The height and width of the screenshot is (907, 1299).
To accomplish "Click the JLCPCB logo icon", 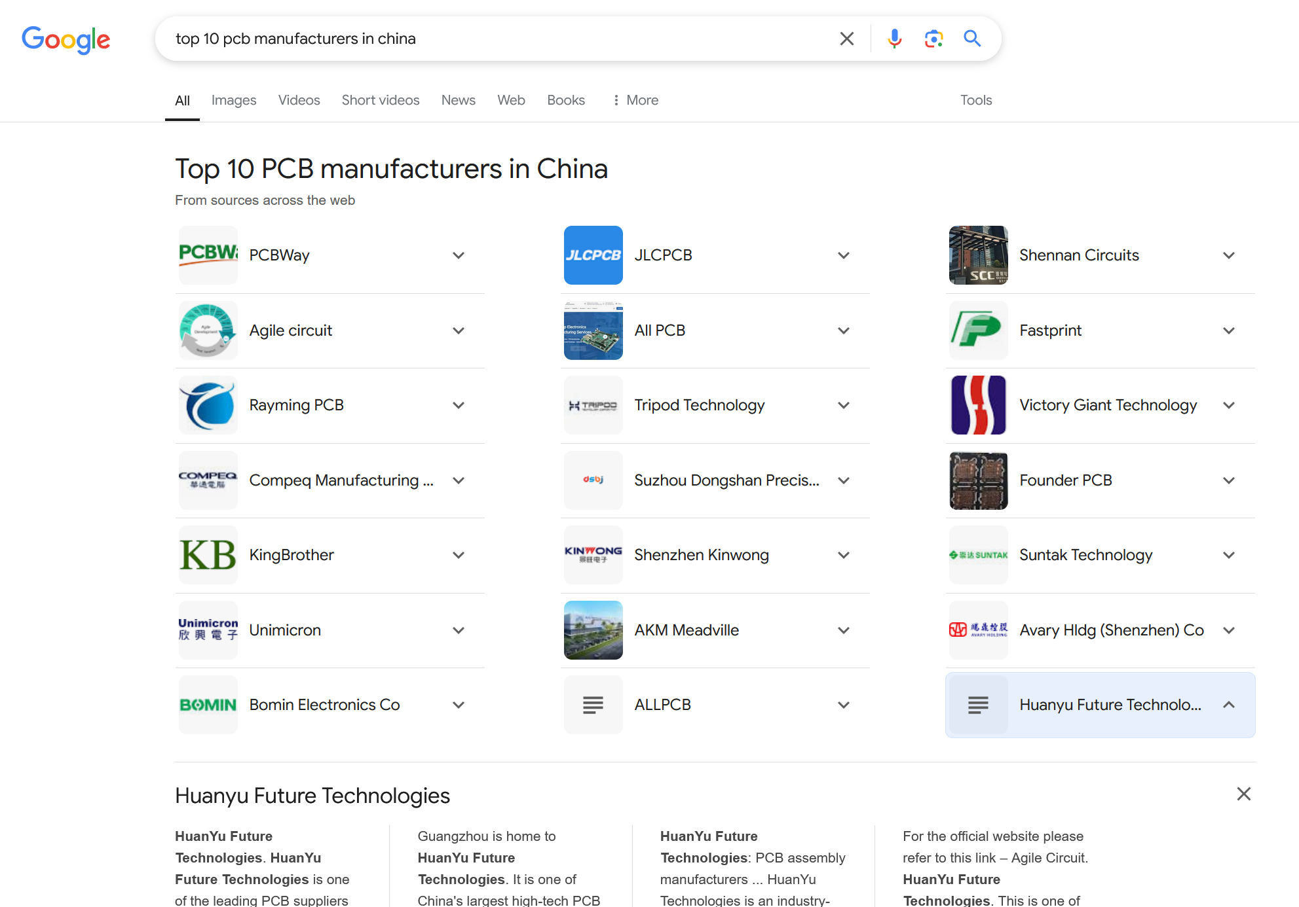I will click(593, 255).
